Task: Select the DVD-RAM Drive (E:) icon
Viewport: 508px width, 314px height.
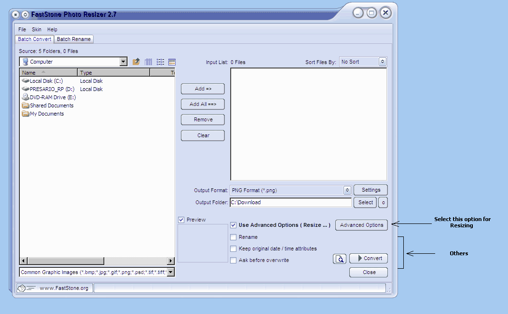Action: tap(26, 97)
